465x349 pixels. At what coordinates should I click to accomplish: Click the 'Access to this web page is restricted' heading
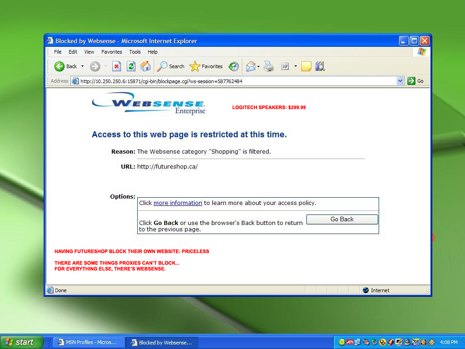click(189, 135)
